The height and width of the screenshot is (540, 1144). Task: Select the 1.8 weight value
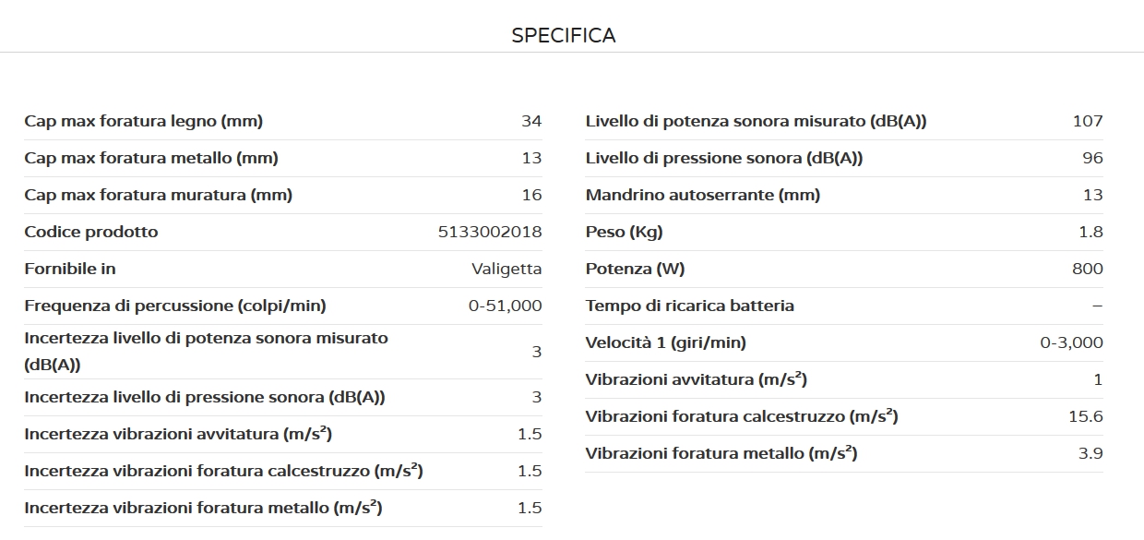click(x=1090, y=232)
